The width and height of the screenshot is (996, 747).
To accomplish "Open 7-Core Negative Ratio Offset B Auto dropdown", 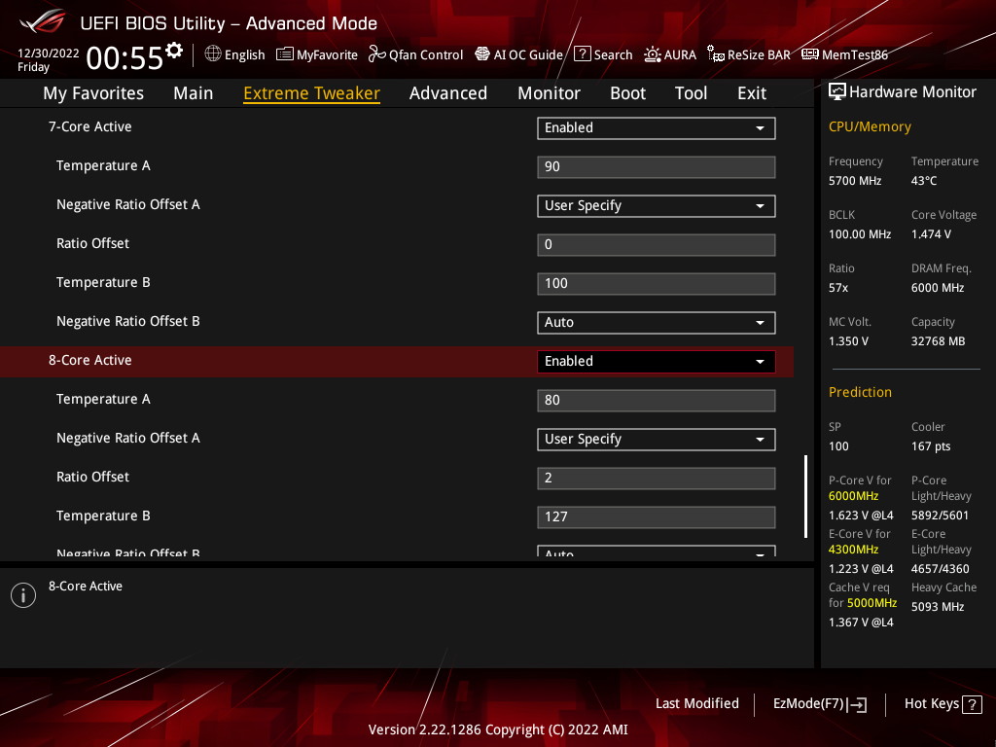I will pos(657,323).
